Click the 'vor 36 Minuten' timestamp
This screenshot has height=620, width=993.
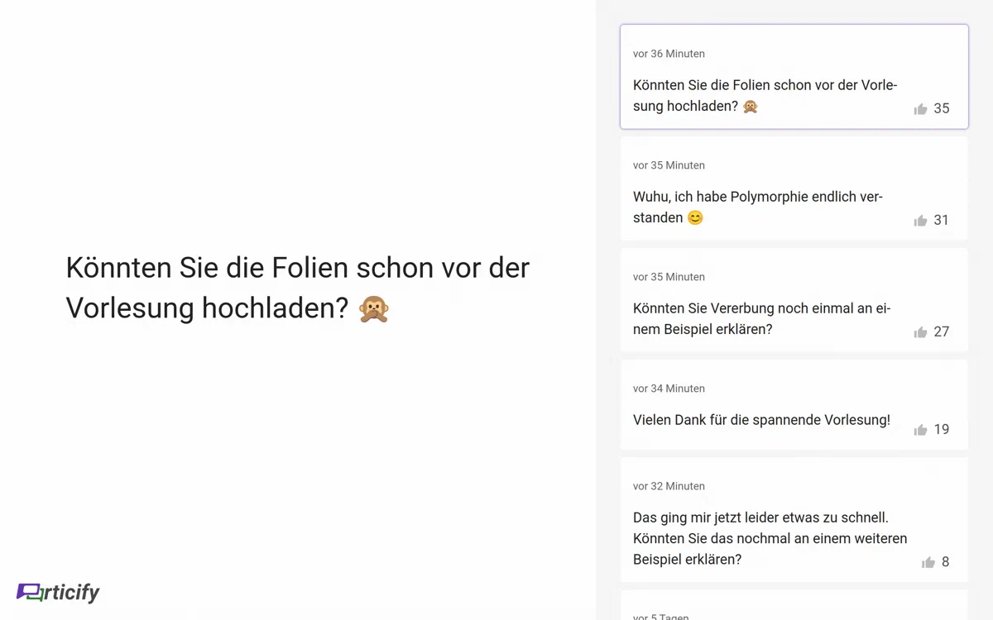tap(669, 54)
